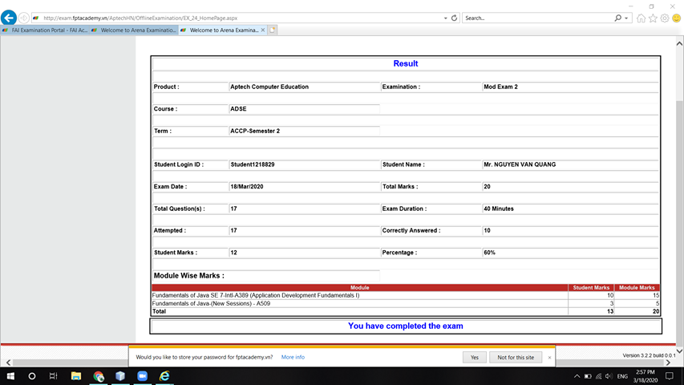
Task: Open Windows Start menu
Action: click(x=10, y=376)
